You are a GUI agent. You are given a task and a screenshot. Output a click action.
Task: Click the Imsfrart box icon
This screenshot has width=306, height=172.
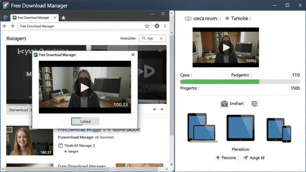pyautogui.click(x=224, y=104)
